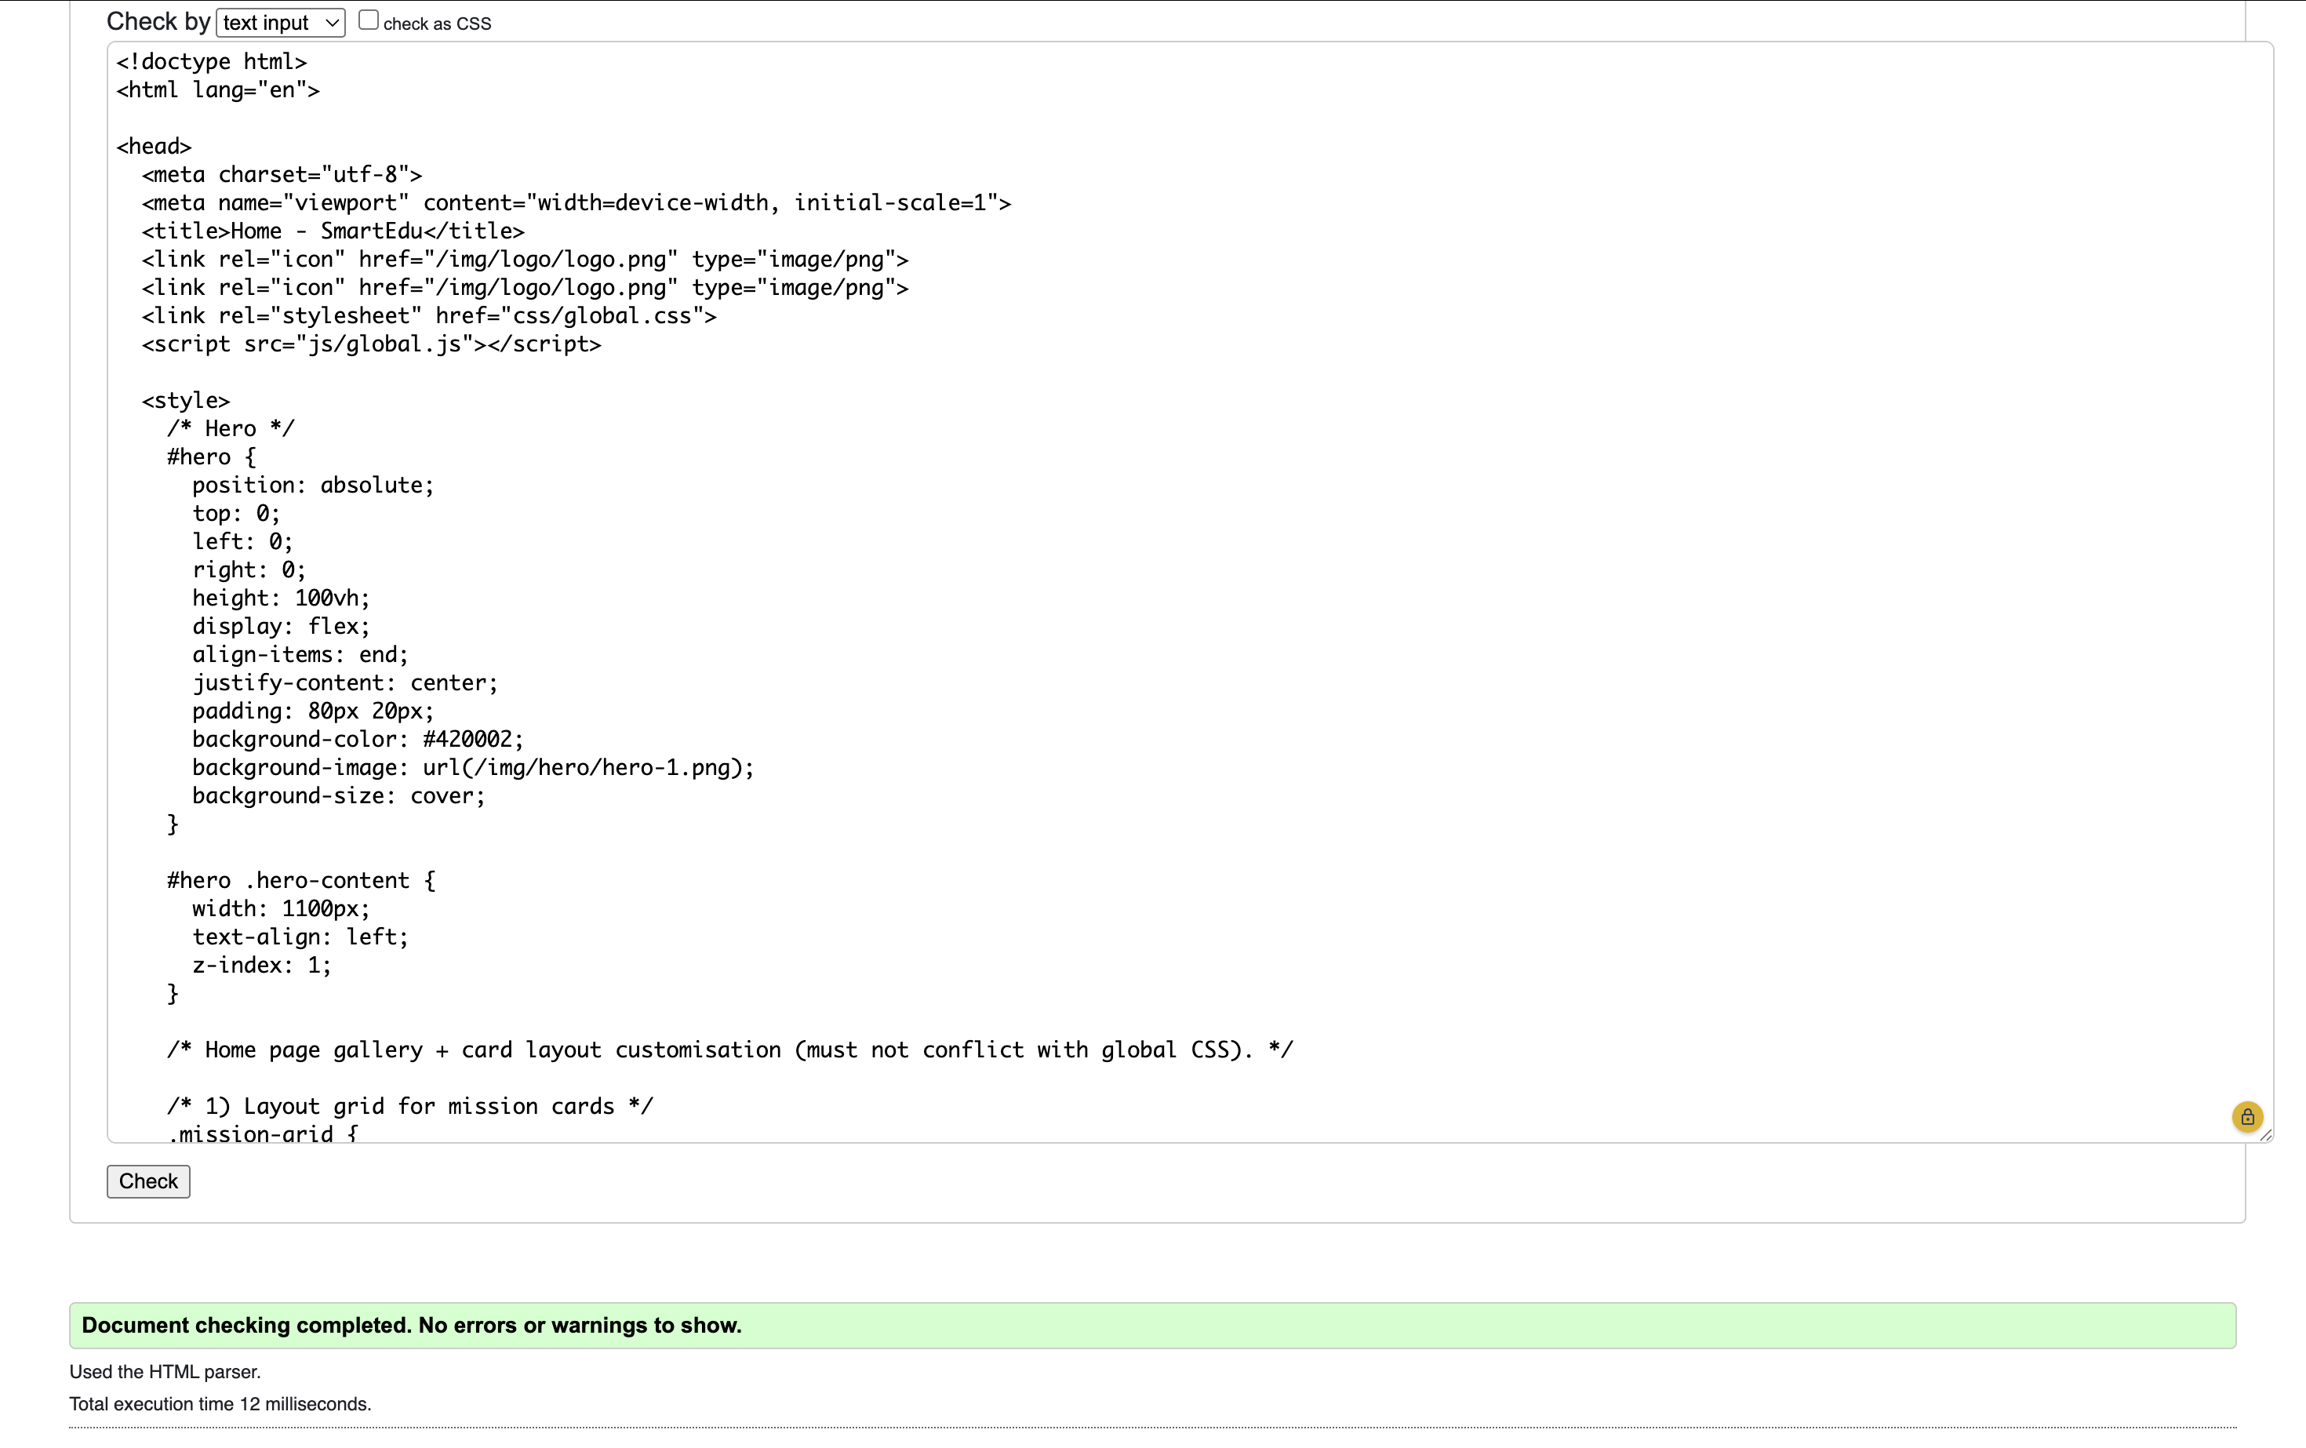Place cursor on the title SmartEdu line
The height and width of the screenshot is (1448, 2306).
[333, 231]
